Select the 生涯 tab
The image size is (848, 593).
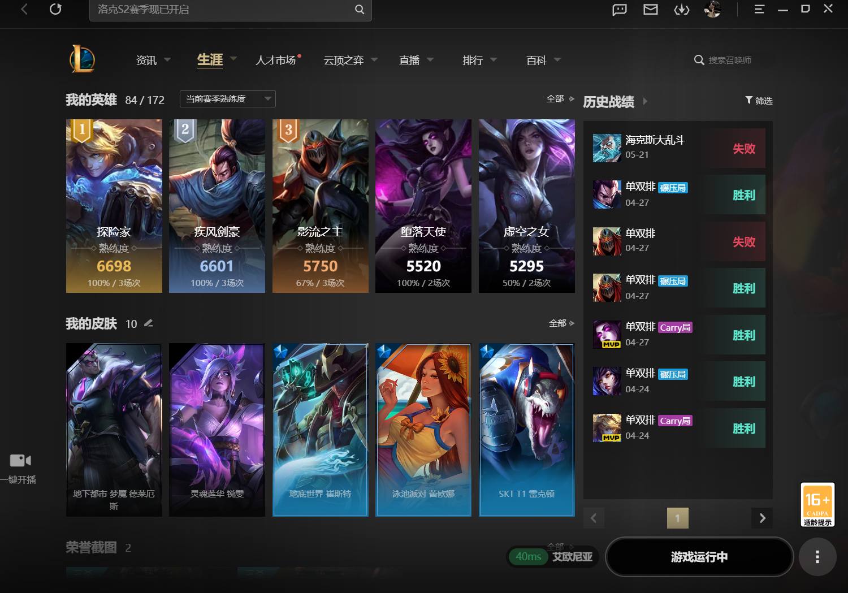tap(210, 59)
